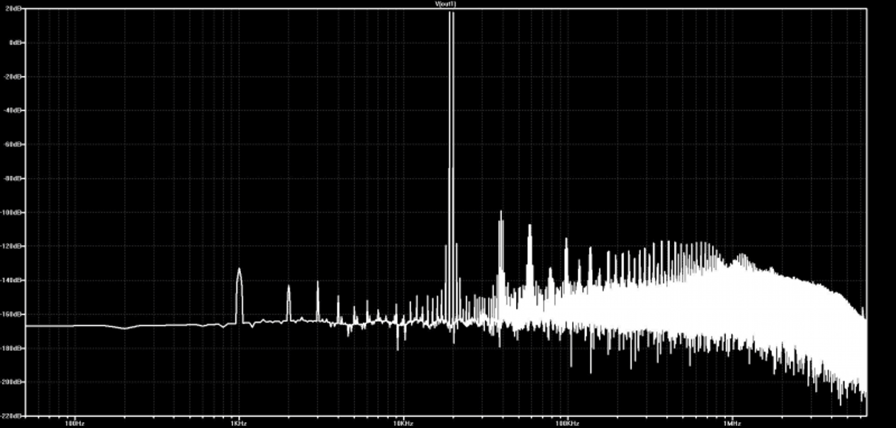Select the 10KHz frequency axis label
This screenshot has width=896, height=428.
(x=403, y=423)
